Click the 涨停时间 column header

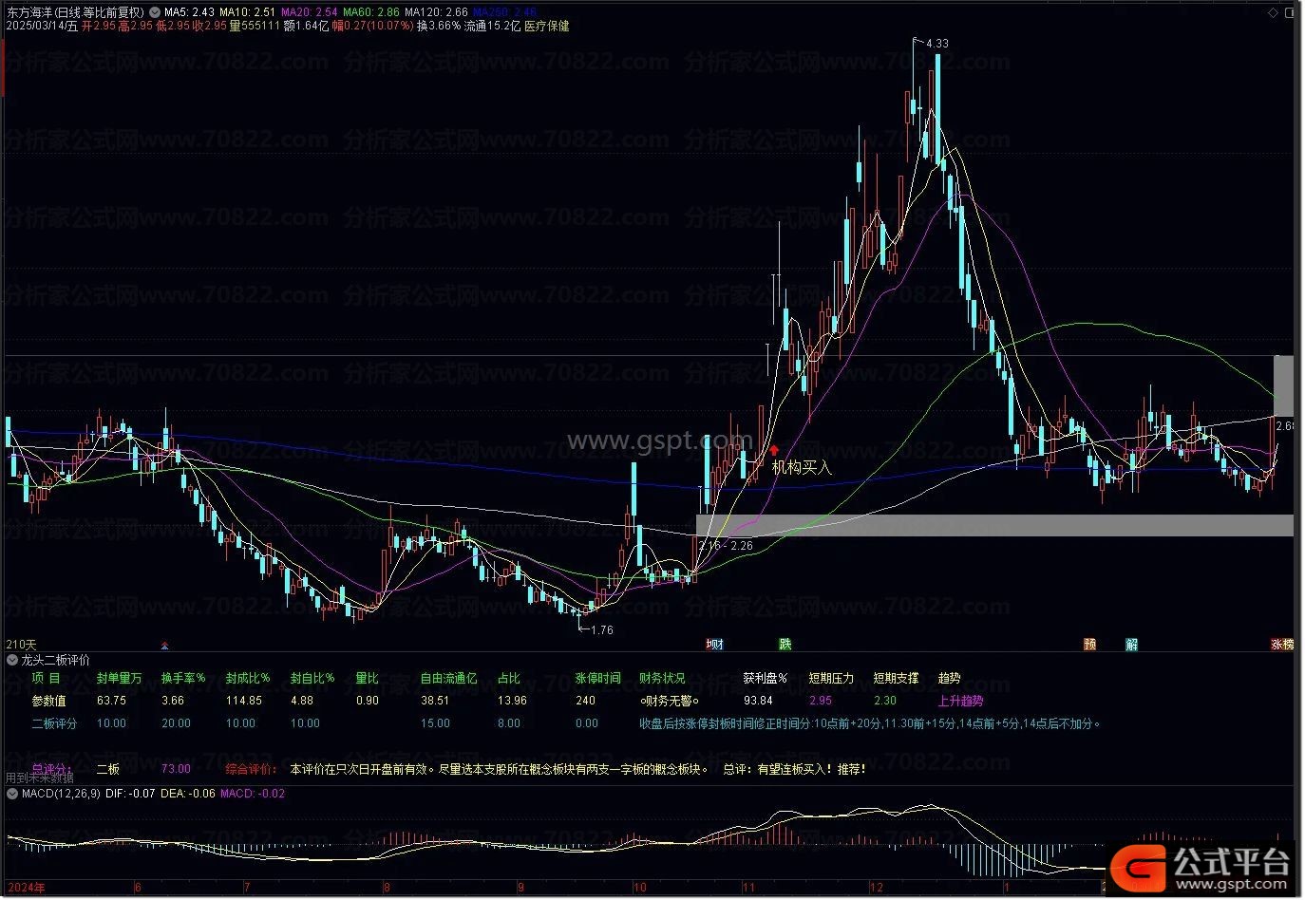598,678
